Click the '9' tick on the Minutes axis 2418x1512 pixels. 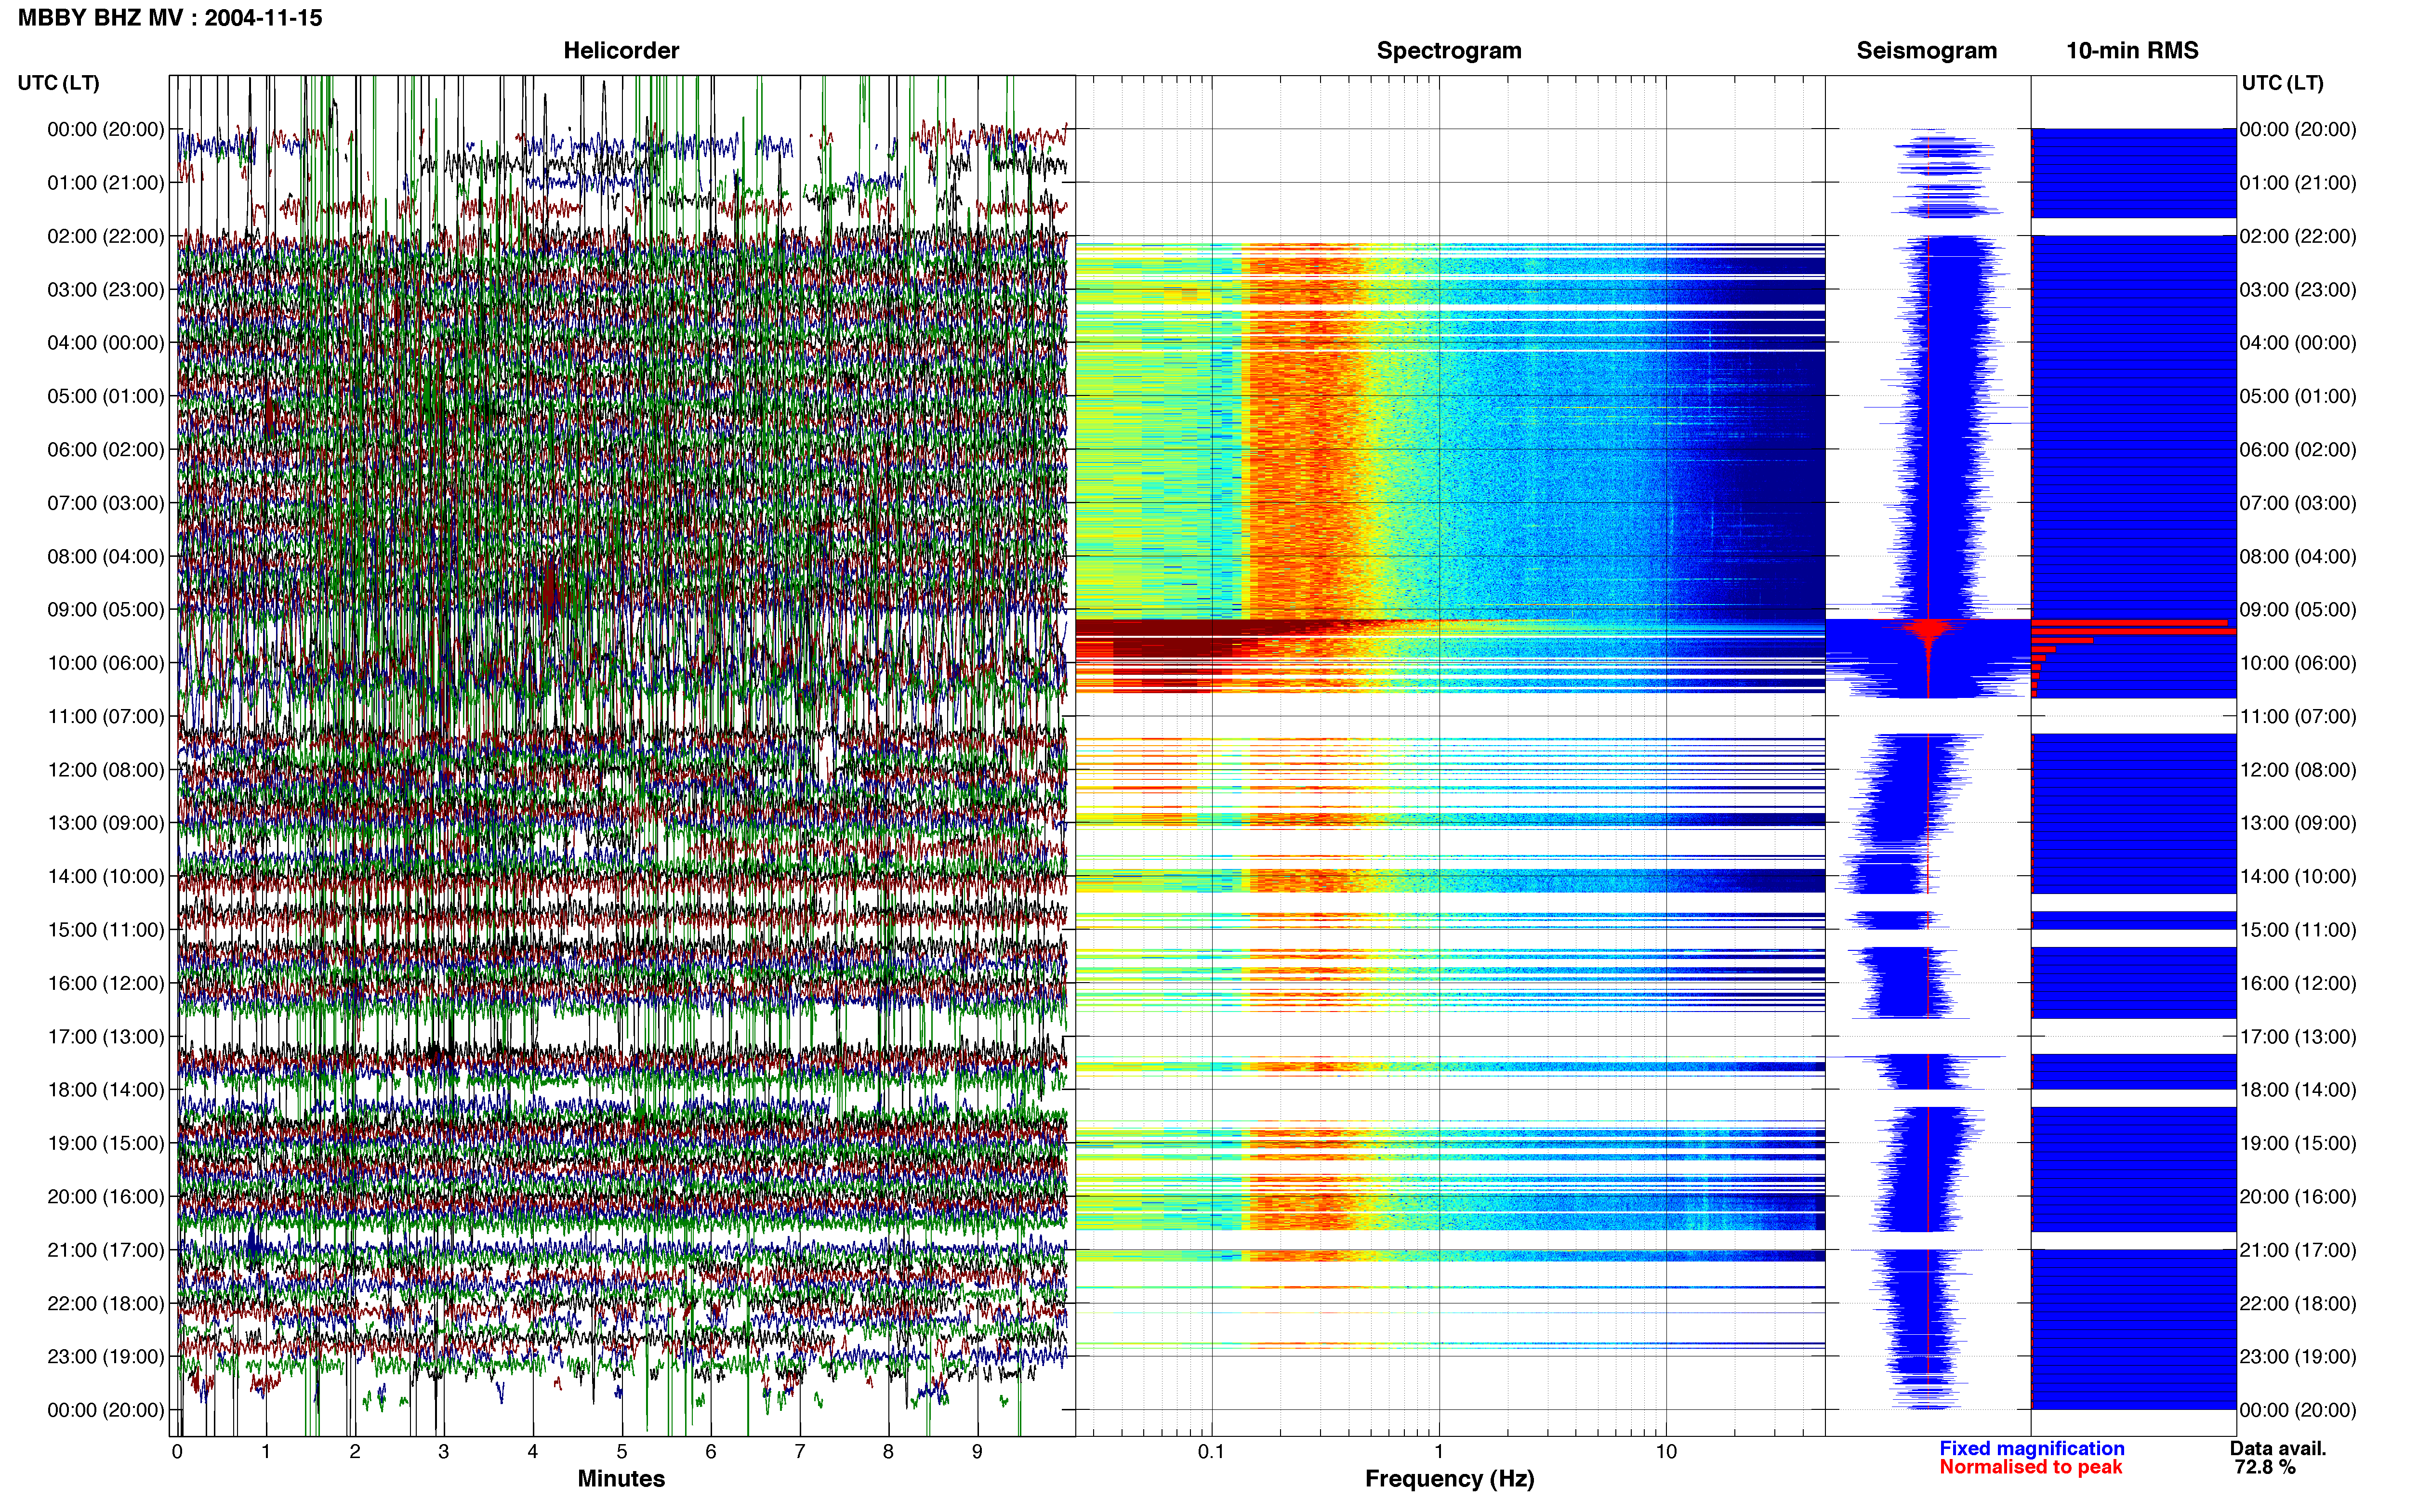pos(977,1452)
